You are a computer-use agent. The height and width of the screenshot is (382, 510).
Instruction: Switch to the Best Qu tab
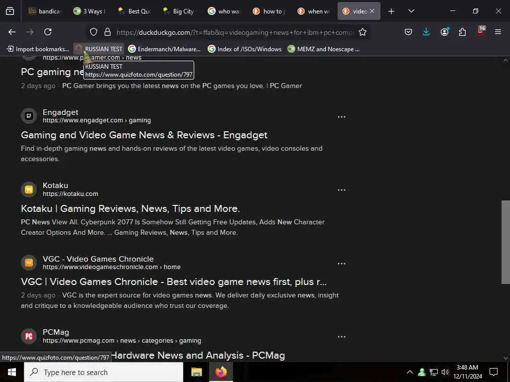click(134, 11)
